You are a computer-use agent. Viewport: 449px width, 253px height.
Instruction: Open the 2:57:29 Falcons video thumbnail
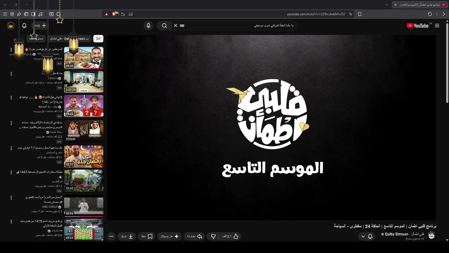click(83, 82)
